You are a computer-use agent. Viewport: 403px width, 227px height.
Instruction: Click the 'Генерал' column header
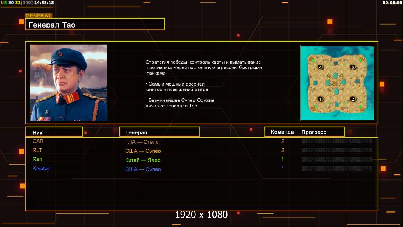pyautogui.click(x=160, y=132)
